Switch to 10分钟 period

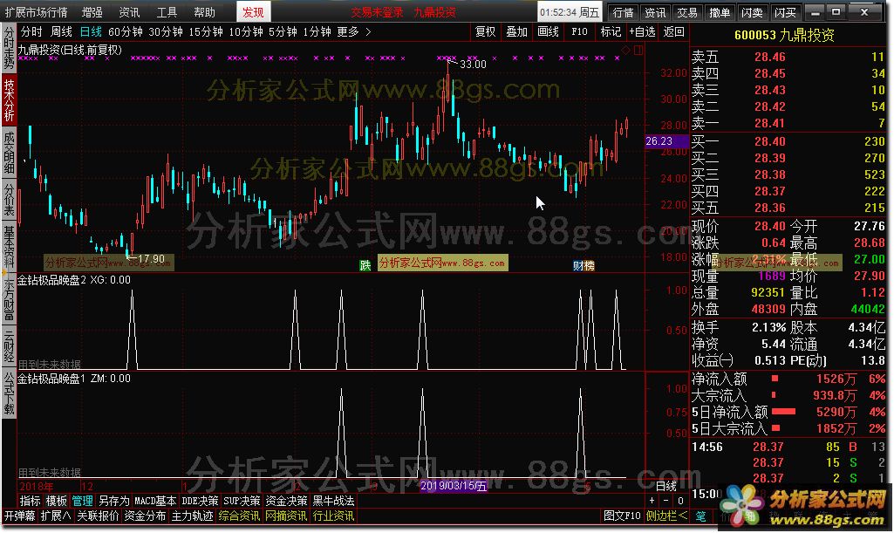coord(246,32)
